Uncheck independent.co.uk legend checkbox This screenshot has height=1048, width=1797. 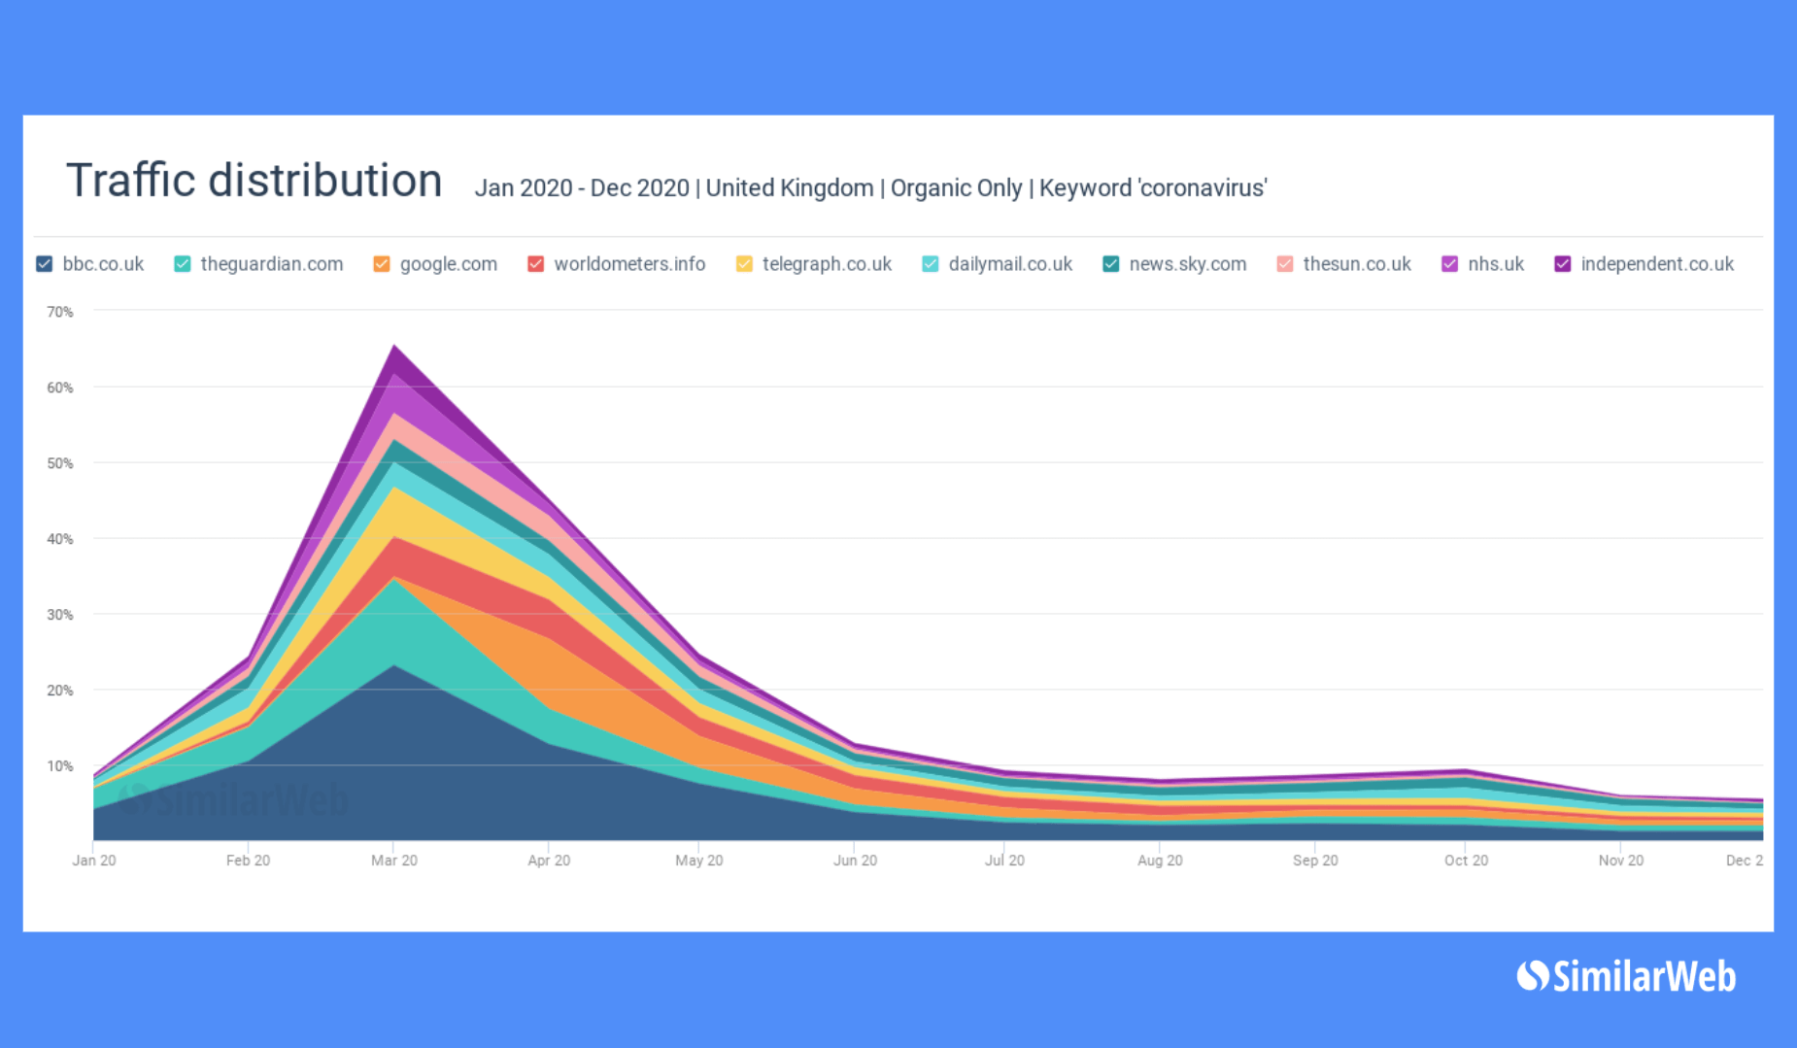[1563, 264]
